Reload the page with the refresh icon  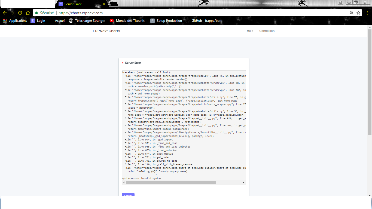tap(20, 13)
